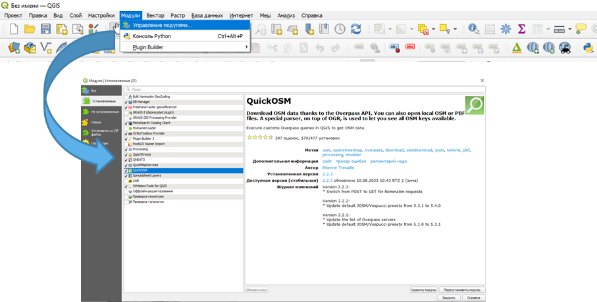Open Python console icon in toolbar
This screenshot has width=597, height=302.
588,47
